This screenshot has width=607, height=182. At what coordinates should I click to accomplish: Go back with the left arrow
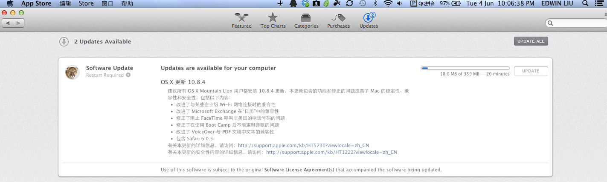click(x=8, y=23)
